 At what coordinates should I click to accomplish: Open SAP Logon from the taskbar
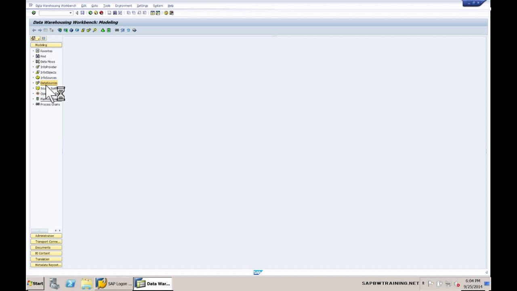(114, 283)
